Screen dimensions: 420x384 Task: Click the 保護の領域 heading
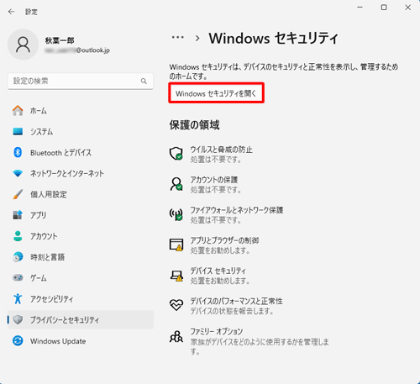(194, 125)
